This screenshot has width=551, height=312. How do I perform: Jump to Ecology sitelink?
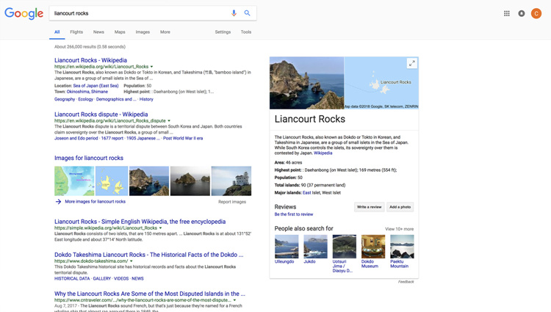[x=86, y=99]
